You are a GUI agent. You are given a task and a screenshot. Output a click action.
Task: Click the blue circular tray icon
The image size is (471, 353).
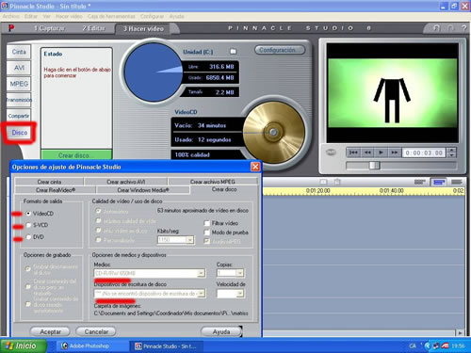[x=428, y=345]
